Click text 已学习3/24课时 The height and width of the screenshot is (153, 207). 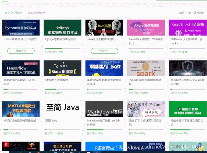[x=12, y=134]
